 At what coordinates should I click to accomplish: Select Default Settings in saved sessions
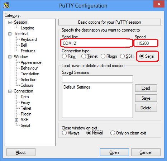[77, 87]
